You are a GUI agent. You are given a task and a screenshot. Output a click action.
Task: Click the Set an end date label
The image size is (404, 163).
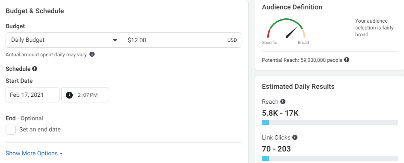(40, 130)
